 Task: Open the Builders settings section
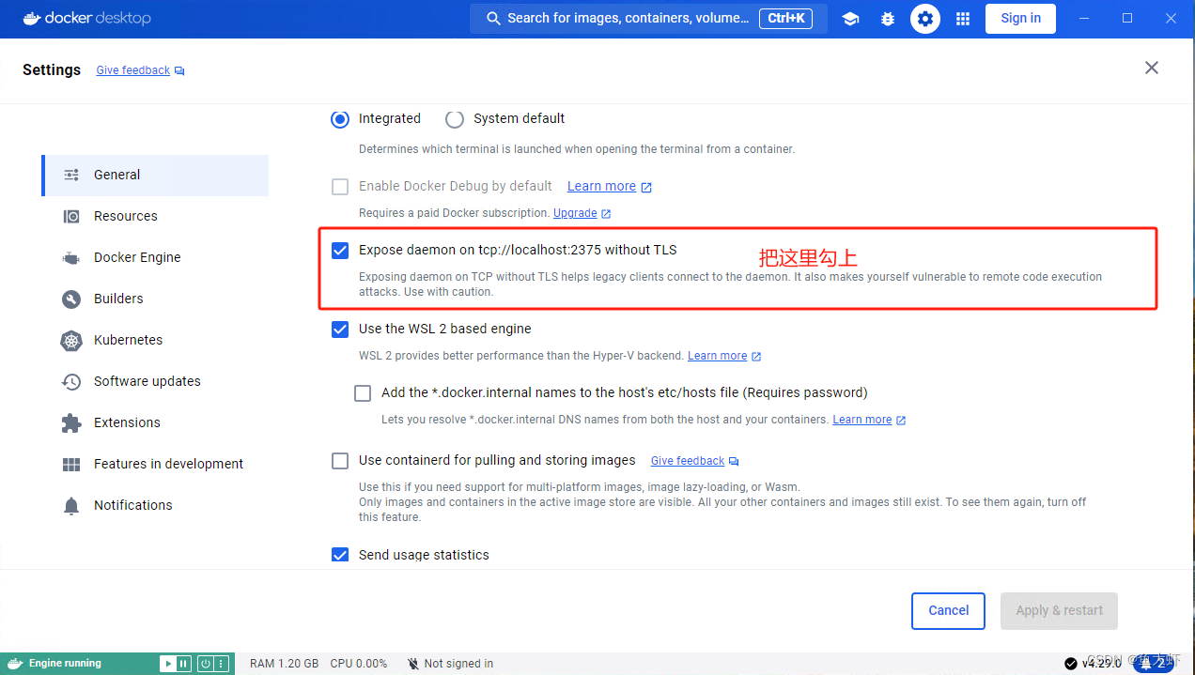156,299
